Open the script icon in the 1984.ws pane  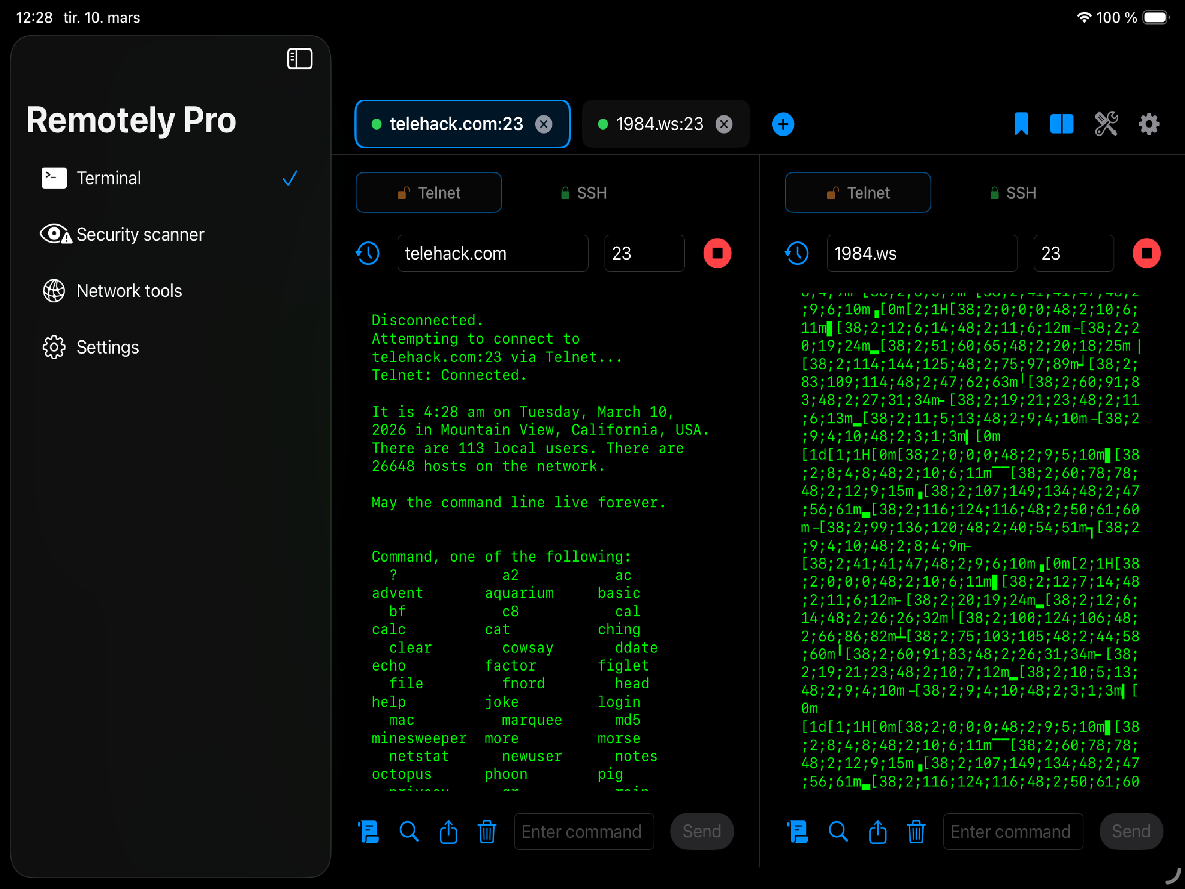797,832
